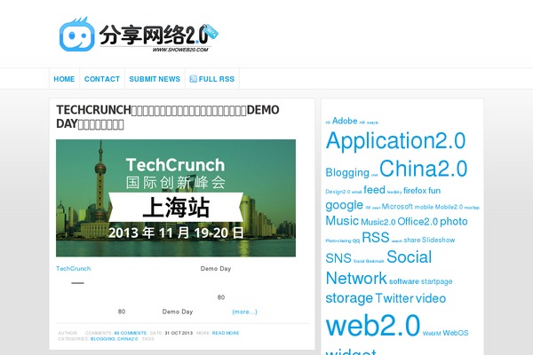The width and height of the screenshot is (533, 355).
Task: Open the RSS tag in tag cloud
Action: coord(376,237)
